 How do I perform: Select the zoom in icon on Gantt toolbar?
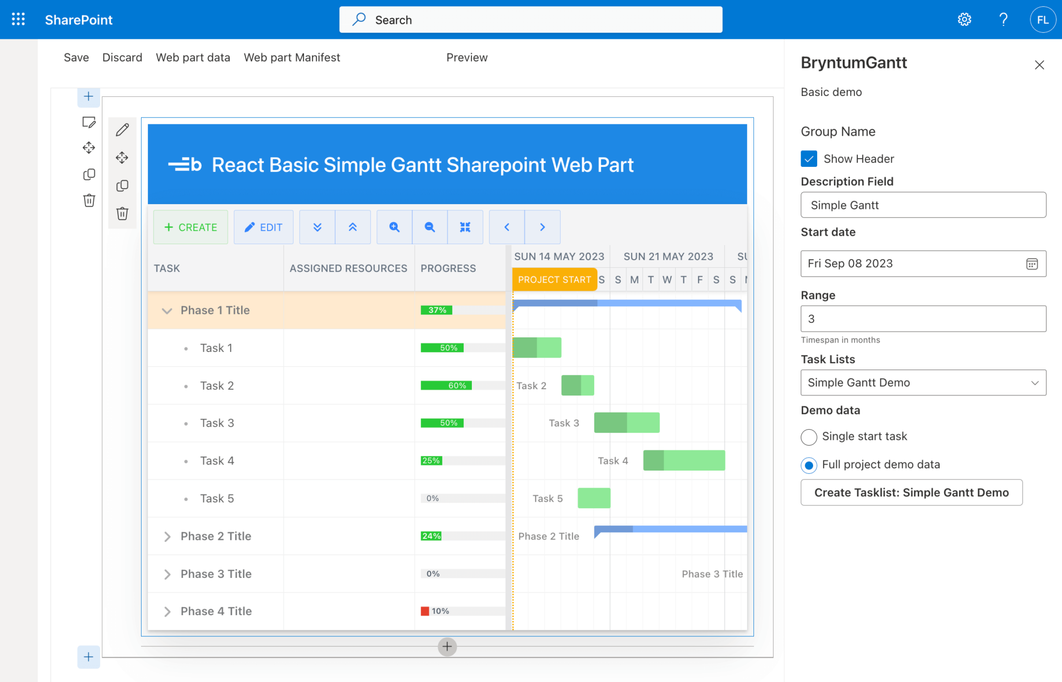pyautogui.click(x=394, y=227)
